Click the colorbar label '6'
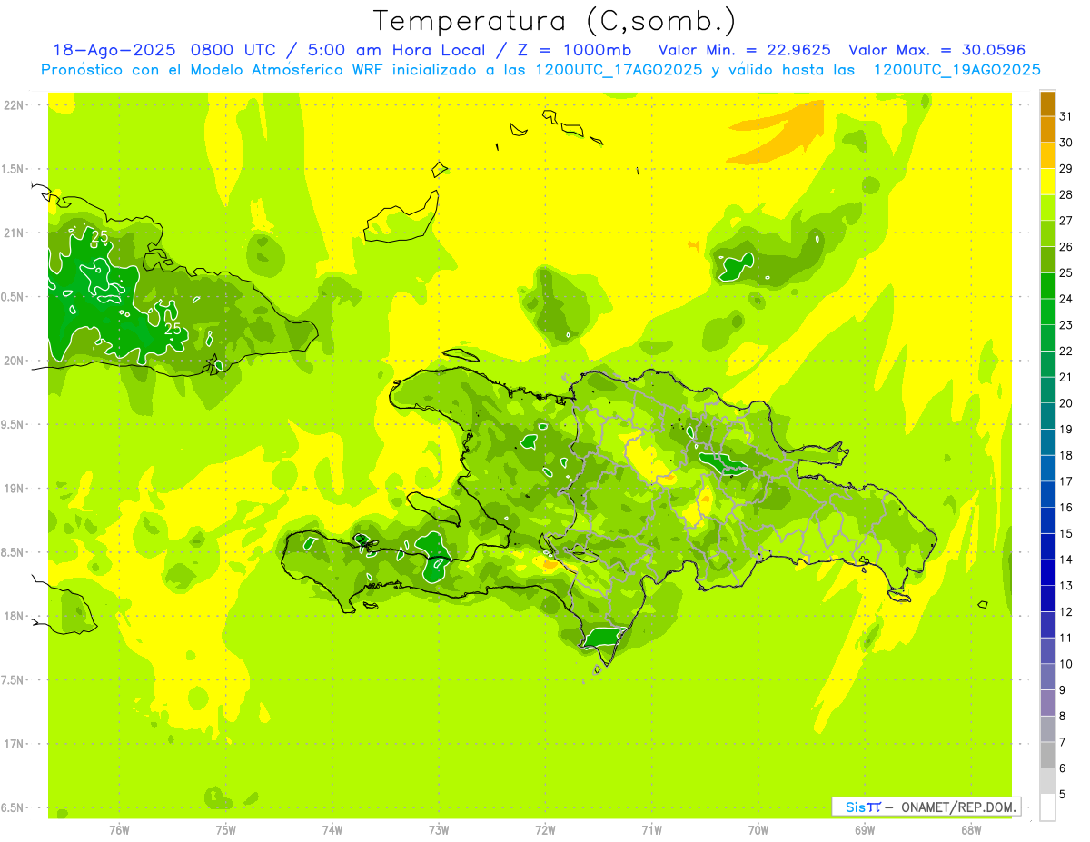This screenshot has width=1090, height=842. 1062,768
